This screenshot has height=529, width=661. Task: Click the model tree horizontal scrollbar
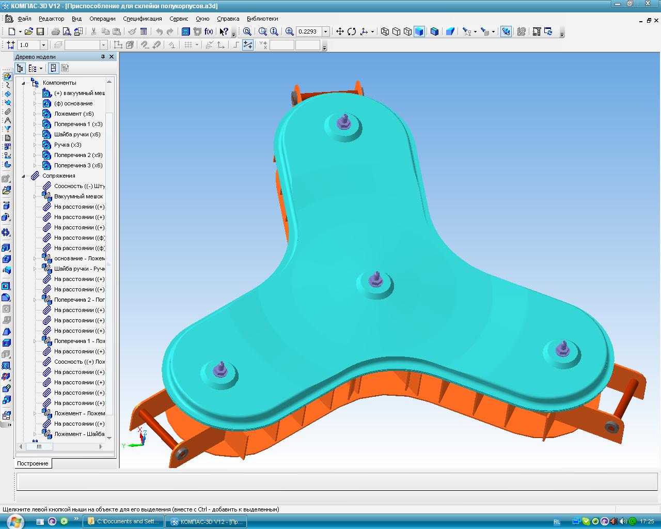pyautogui.click(x=39, y=446)
